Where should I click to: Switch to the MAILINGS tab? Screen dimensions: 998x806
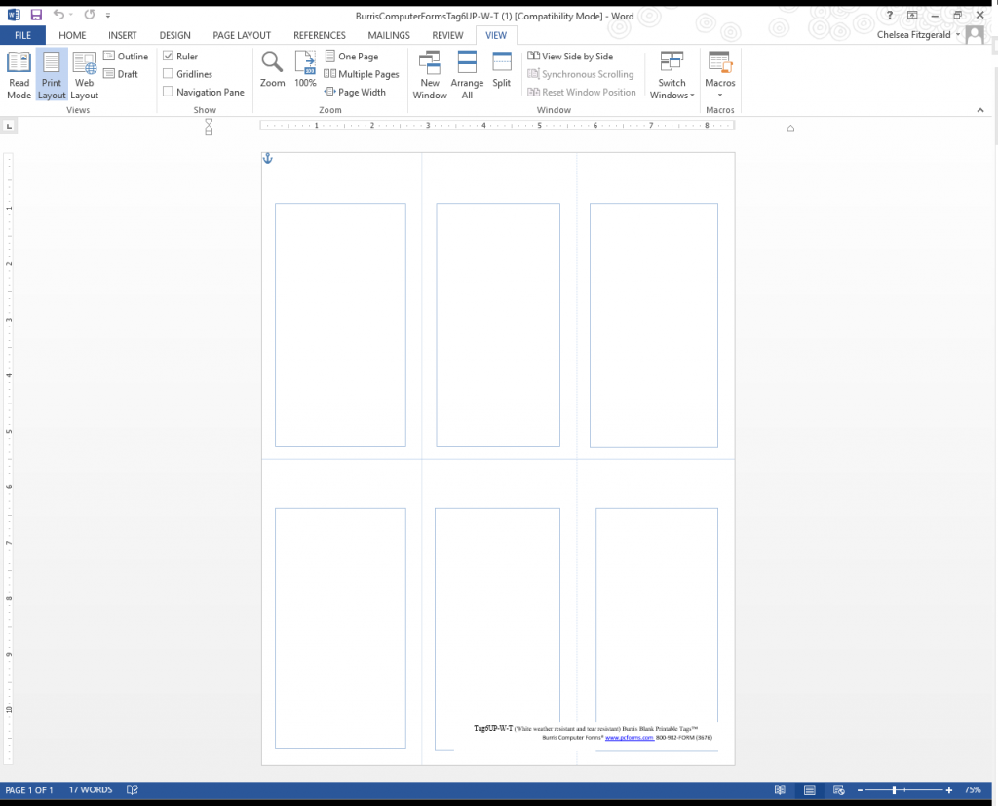pyautogui.click(x=389, y=36)
